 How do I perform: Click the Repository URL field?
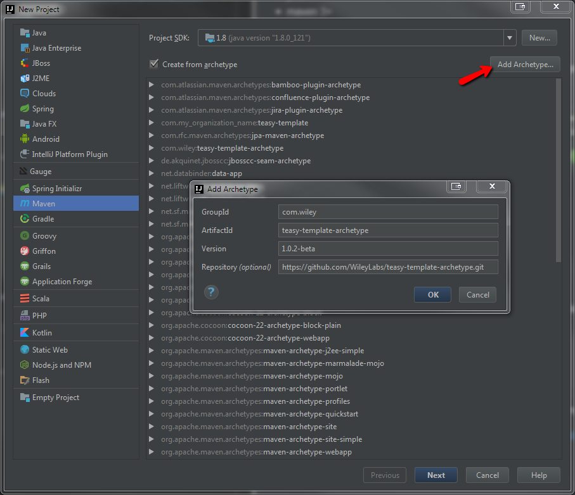pos(388,267)
